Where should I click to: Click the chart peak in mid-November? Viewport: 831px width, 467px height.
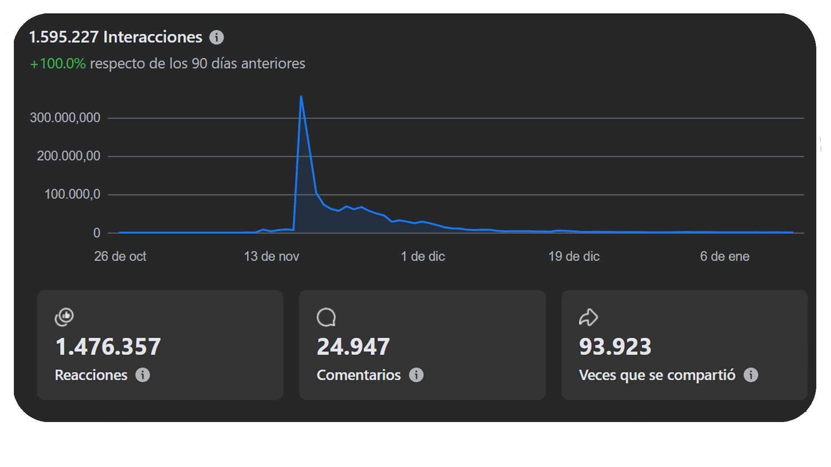[301, 97]
